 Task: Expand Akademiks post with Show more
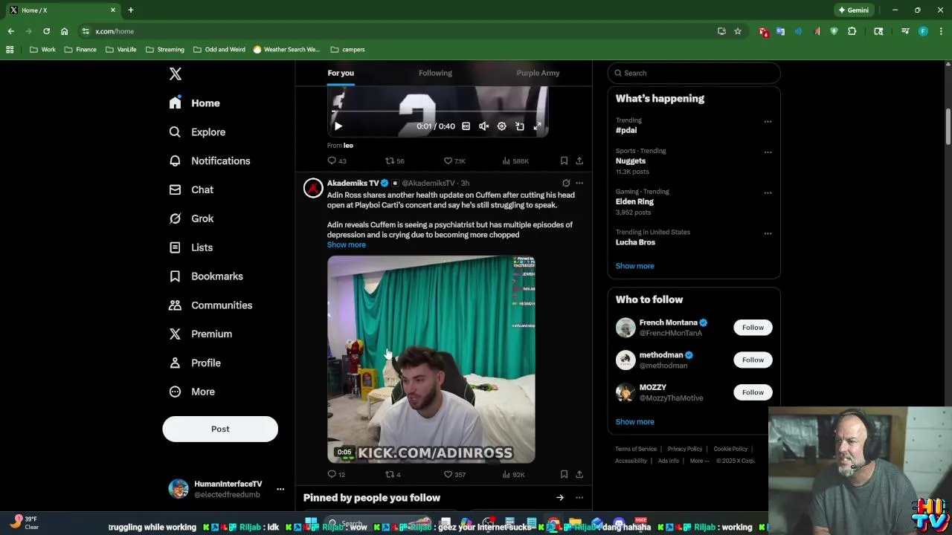[x=347, y=244]
